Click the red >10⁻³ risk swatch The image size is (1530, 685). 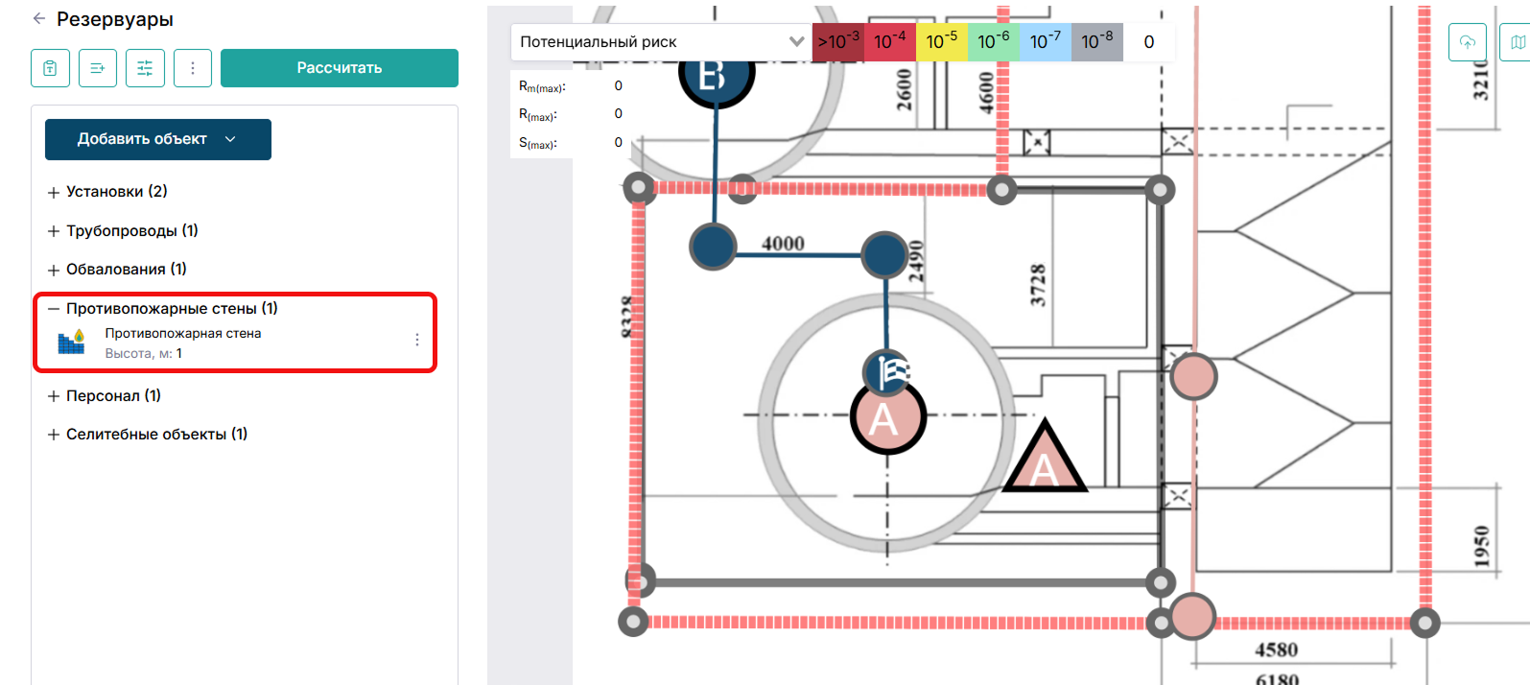pyautogui.click(x=838, y=42)
